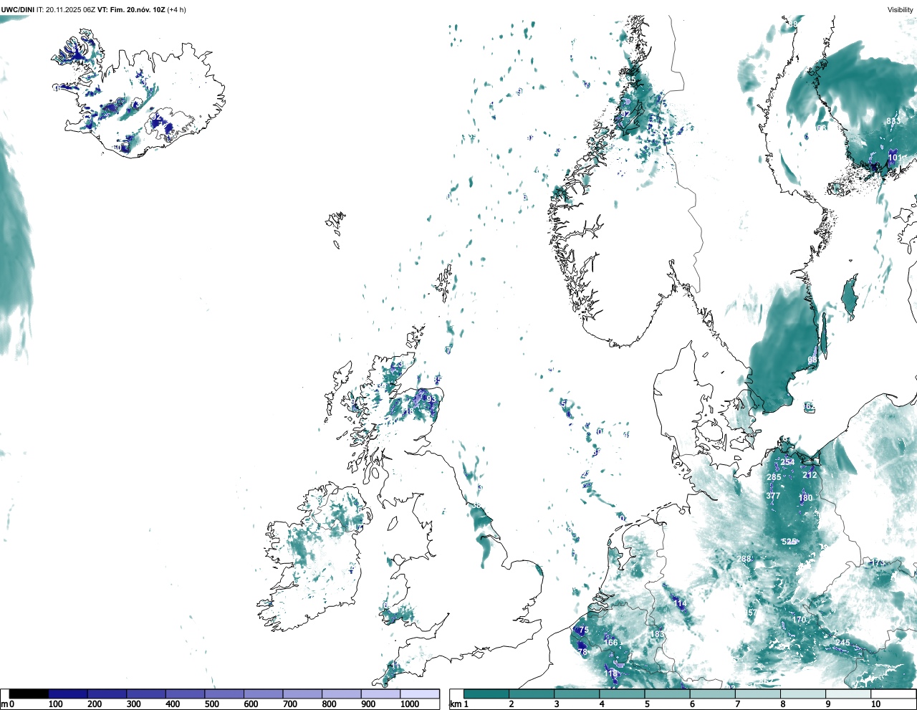Click the 'km' unit label of kilometre legend

tap(454, 704)
